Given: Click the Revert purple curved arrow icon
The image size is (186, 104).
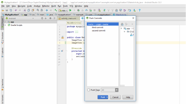Looking at the screenshot, I should tap(125, 10).
